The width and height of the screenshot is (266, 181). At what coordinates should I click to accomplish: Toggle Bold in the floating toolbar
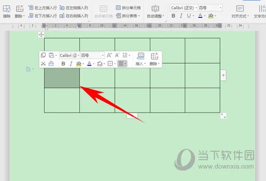(64, 64)
